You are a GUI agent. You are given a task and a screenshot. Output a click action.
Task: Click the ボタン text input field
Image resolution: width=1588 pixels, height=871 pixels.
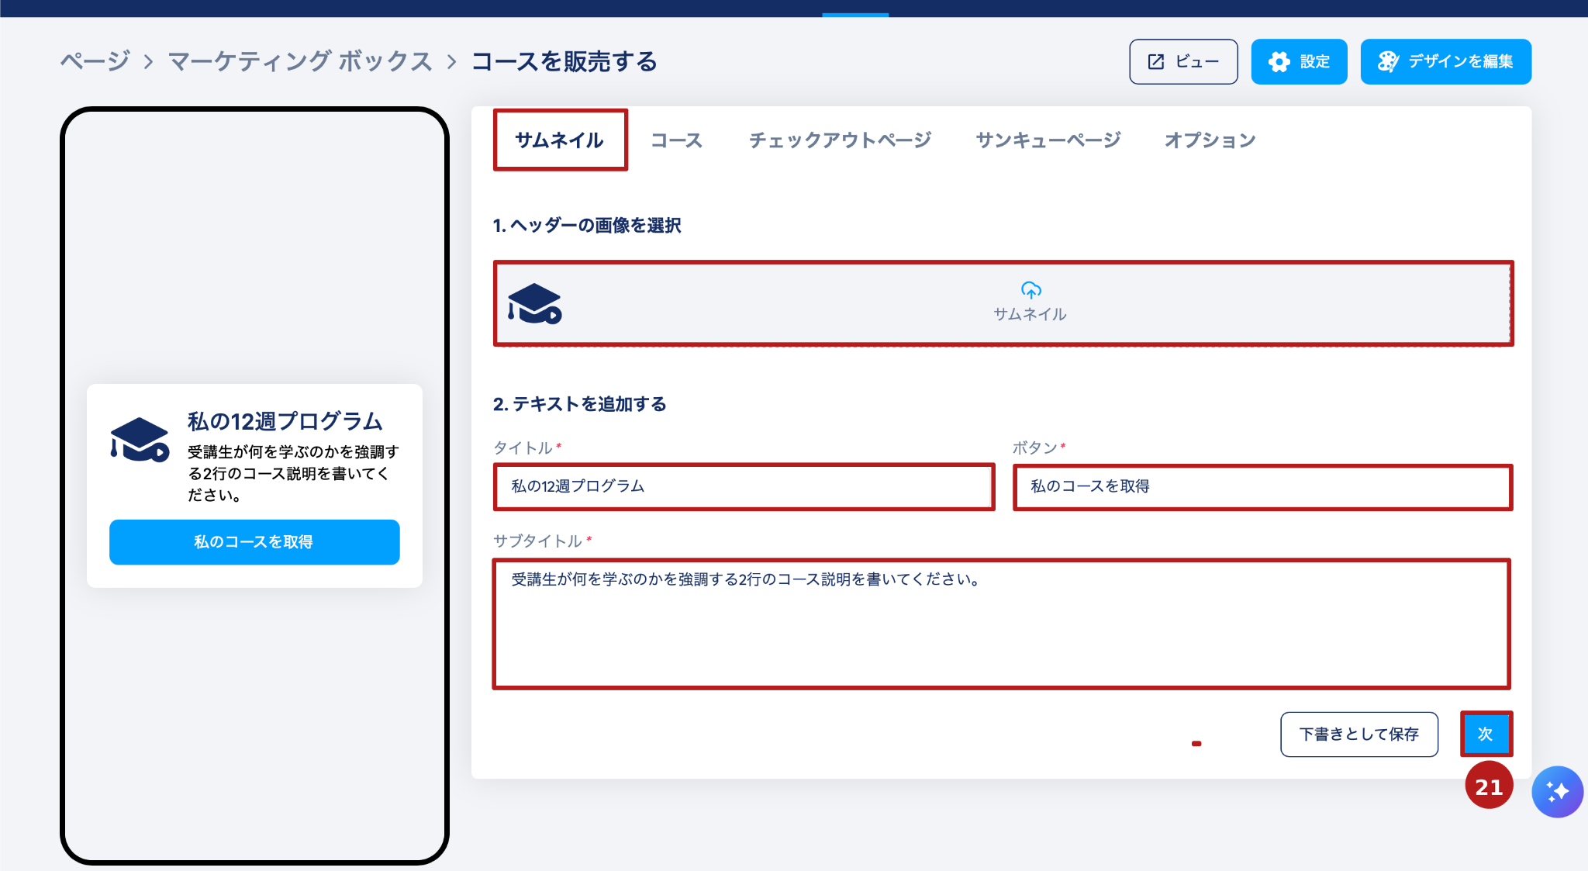coord(1262,487)
